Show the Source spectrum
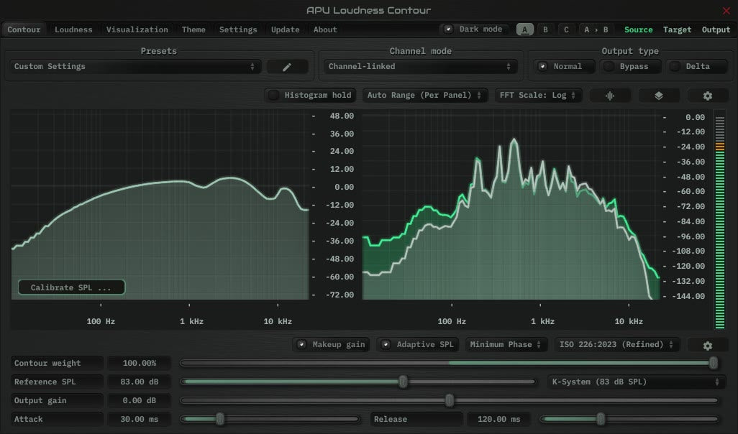The height and width of the screenshot is (434, 738). click(x=638, y=29)
